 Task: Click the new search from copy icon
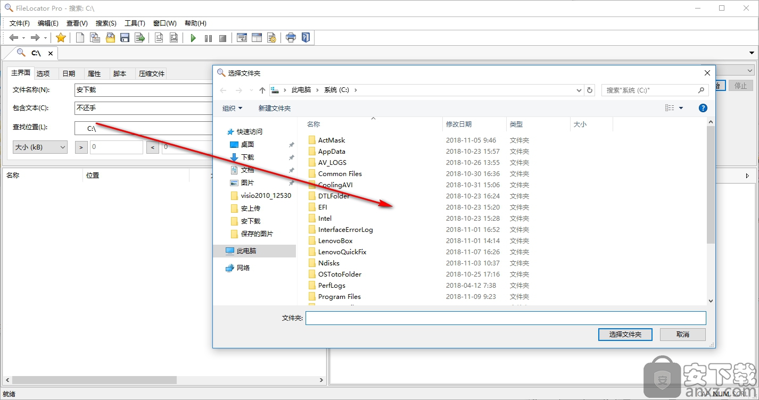(x=95, y=38)
